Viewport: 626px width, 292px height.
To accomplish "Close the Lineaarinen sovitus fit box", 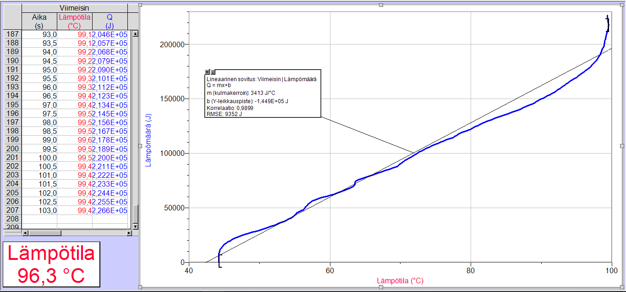I will (207, 72).
